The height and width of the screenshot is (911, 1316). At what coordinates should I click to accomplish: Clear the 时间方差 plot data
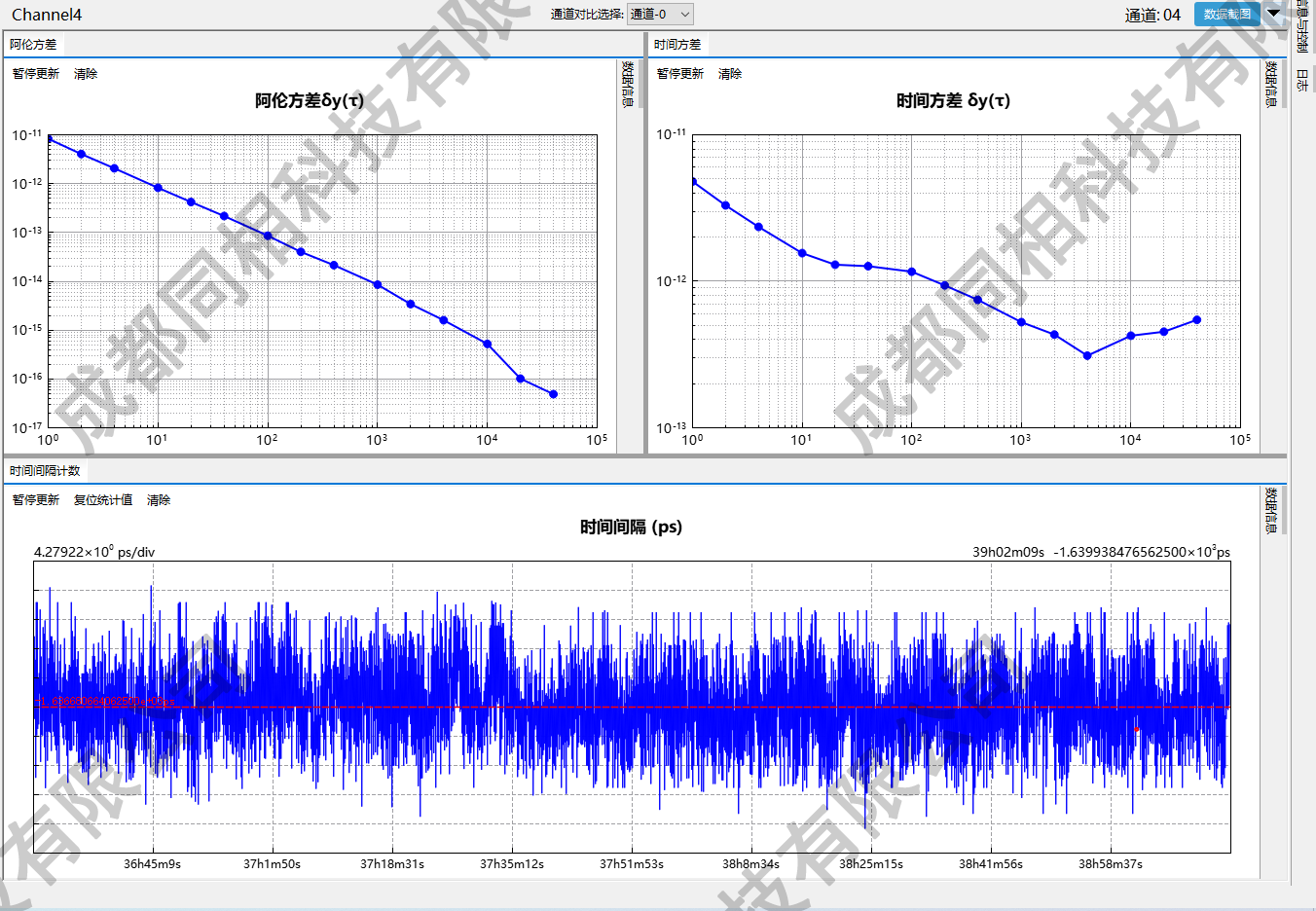point(730,74)
